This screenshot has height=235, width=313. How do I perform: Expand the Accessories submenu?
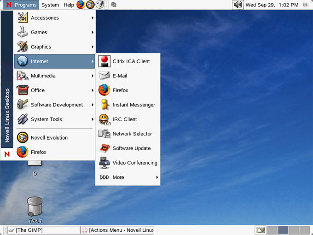[x=55, y=18]
